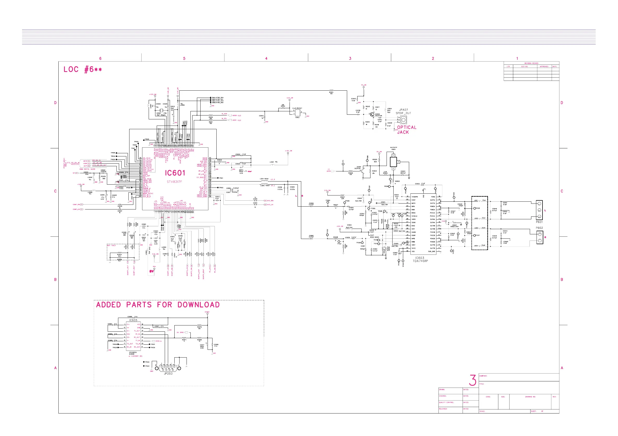The height and width of the screenshot is (436, 618).
Task: Select the IC602 reset IC box
Action: [x=298, y=113]
